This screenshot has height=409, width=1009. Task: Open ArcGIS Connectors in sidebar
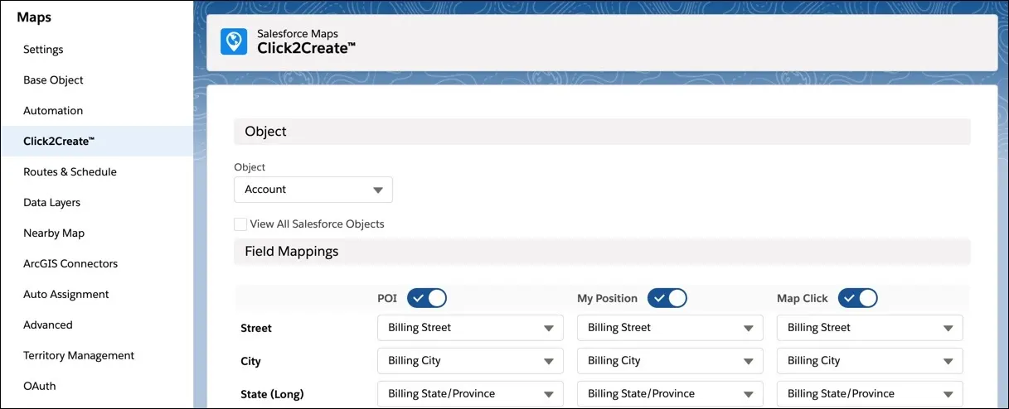click(70, 264)
